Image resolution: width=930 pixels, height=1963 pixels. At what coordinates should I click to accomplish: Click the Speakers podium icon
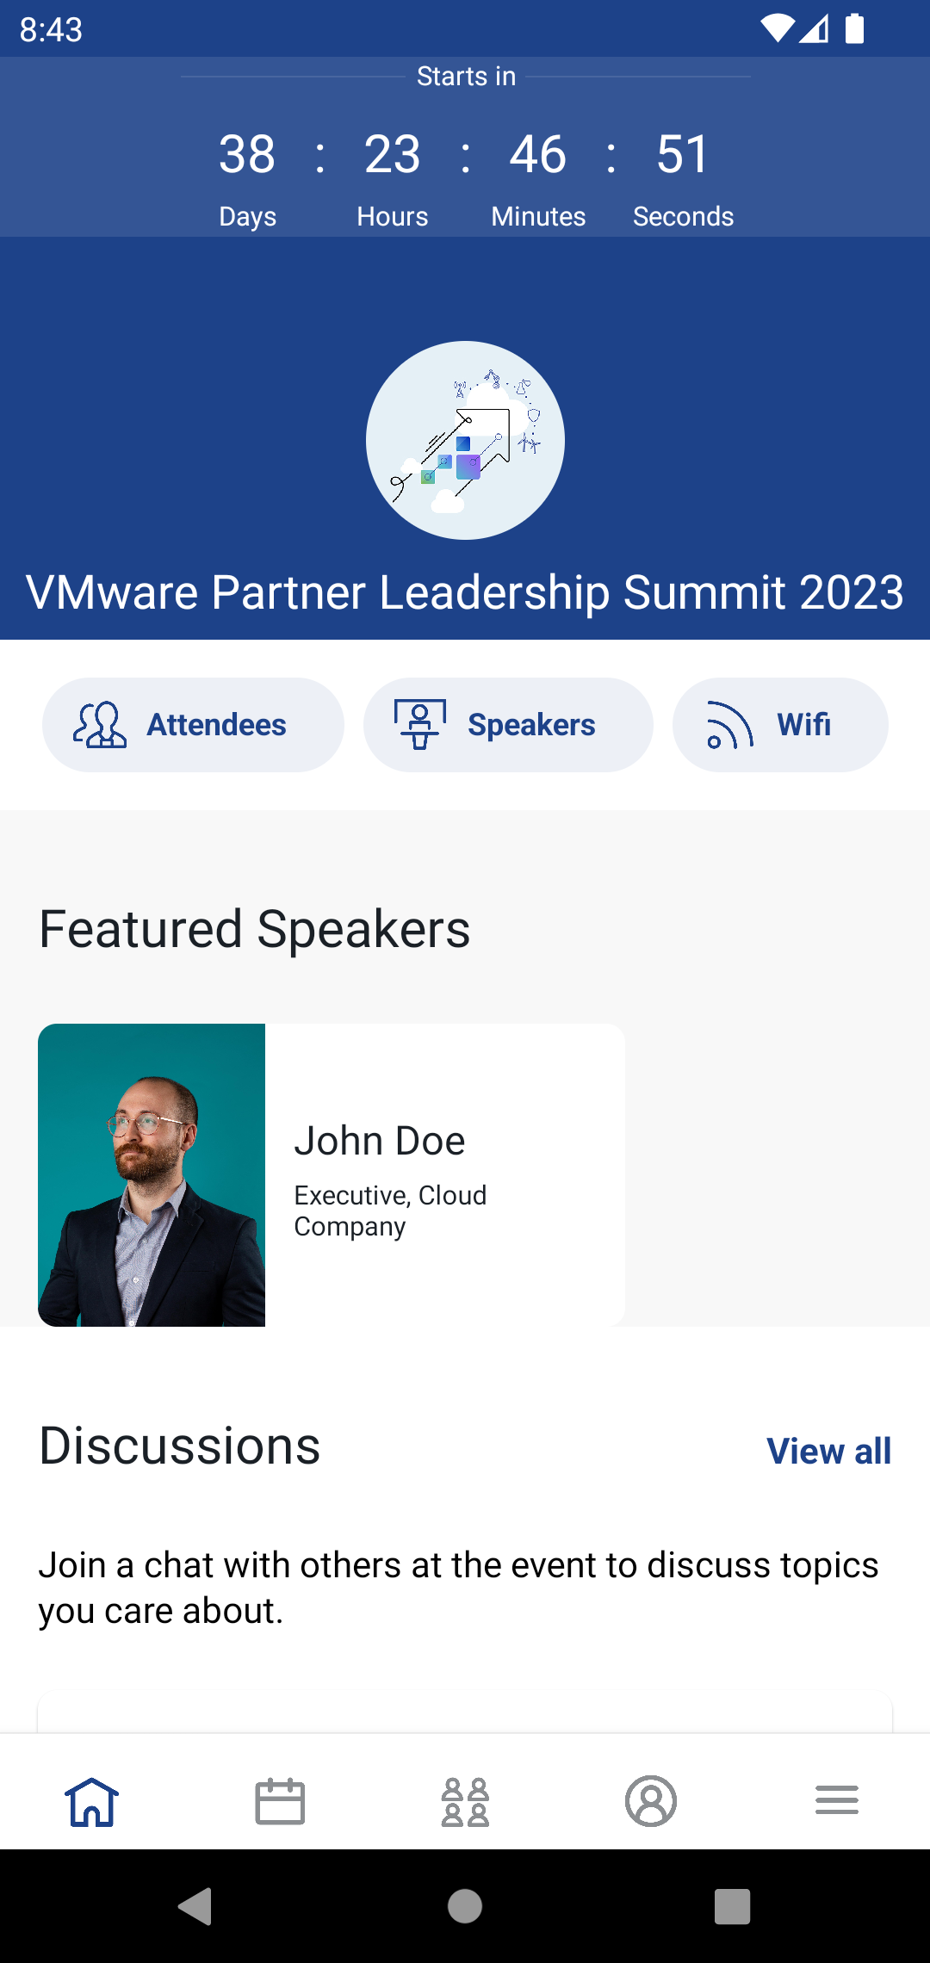click(x=420, y=725)
